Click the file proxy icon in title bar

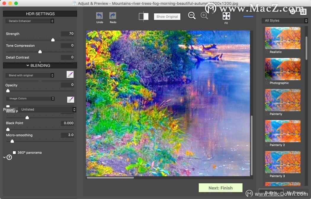[74, 3]
